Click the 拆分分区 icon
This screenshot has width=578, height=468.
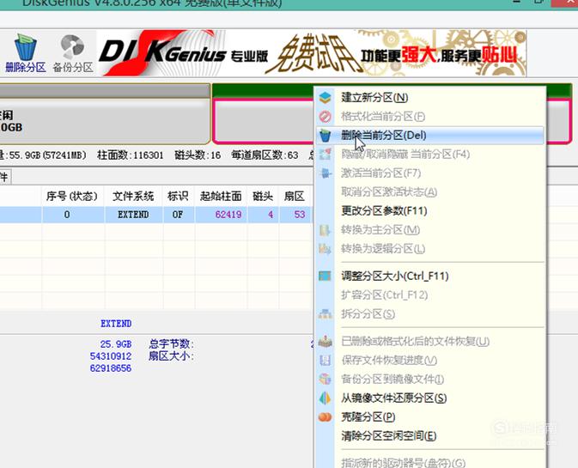coord(325,313)
